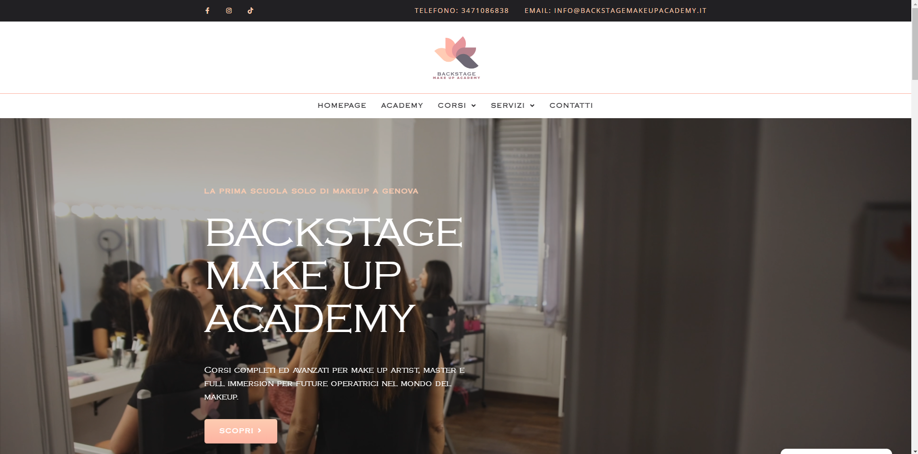Open the Academy menu item

(402, 105)
